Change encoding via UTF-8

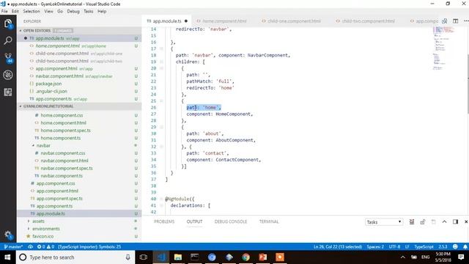click(x=394, y=246)
